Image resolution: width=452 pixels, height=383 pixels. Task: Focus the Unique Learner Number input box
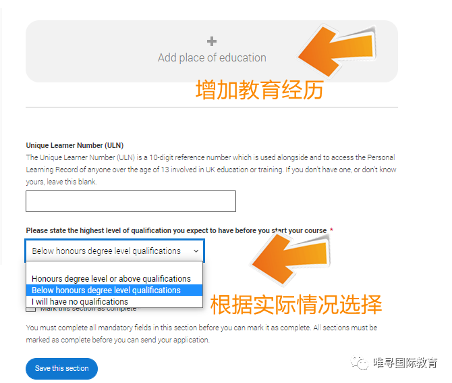pos(131,201)
